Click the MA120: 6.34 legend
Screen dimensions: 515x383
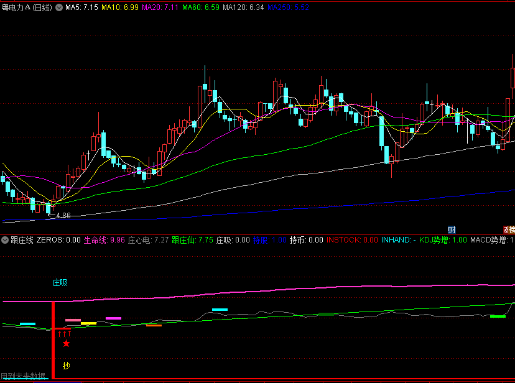click(x=243, y=7)
